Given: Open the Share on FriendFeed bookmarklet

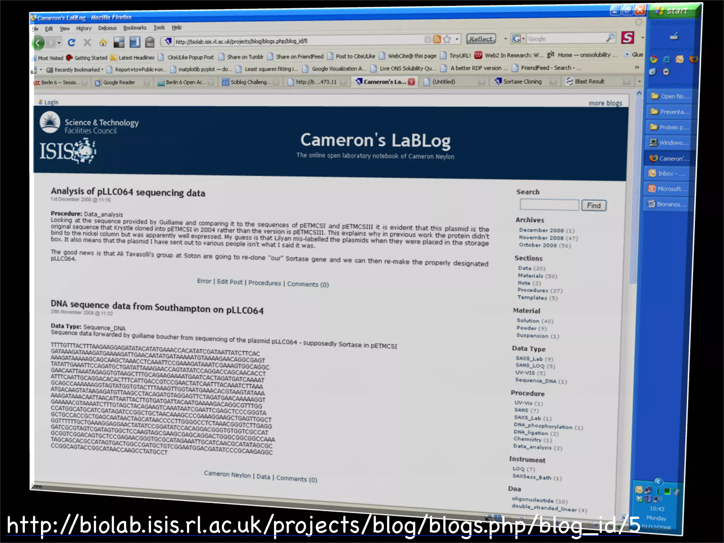Looking at the screenshot, I should coord(296,56).
